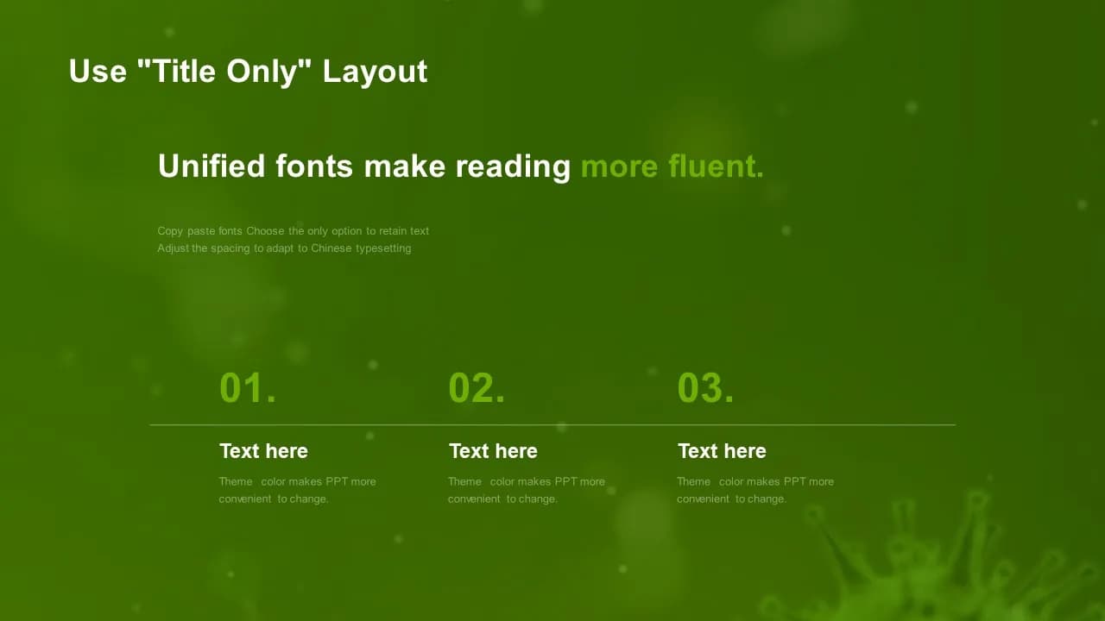This screenshot has height=621, width=1105.
Task: Click the number '02.'
Action: pos(477,388)
